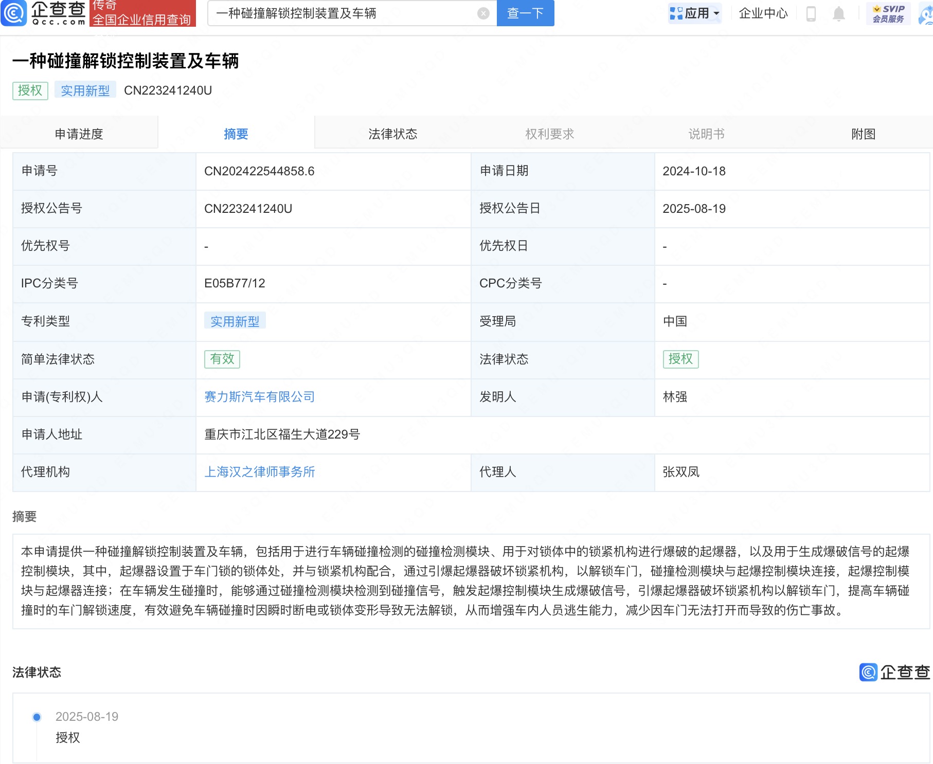Open the 应用 apps dropdown
The height and width of the screenshot is (764, 933).
pos(694,14)
